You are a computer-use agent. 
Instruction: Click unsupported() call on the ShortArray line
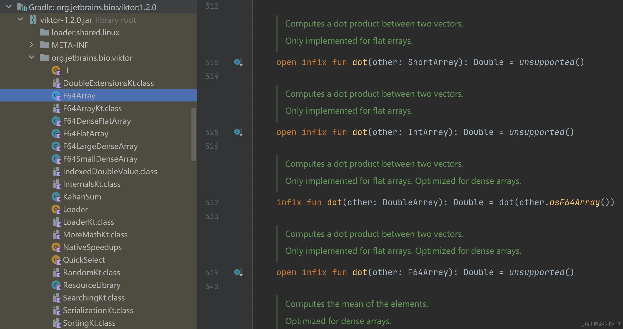point(552,62)
